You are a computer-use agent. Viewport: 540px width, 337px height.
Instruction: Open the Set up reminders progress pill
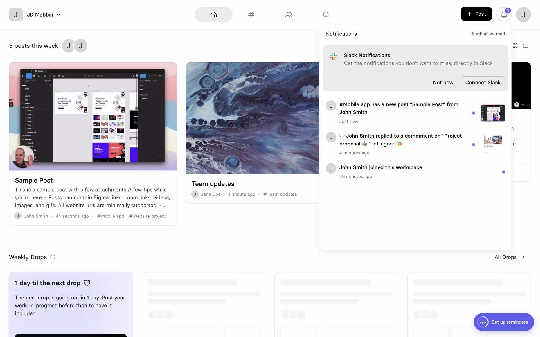tap(503, 322)
